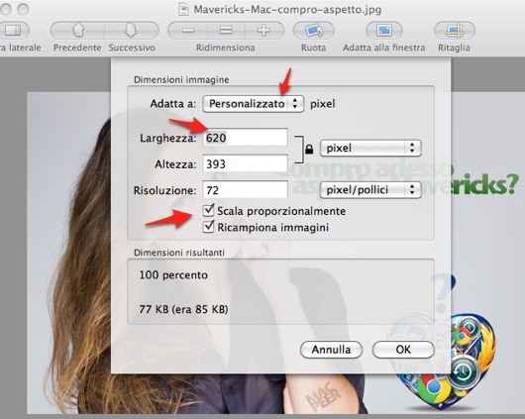This screenshot has height=419, width=525.
Task: Go to Successivo image
Action: click(x=132, y=31)
